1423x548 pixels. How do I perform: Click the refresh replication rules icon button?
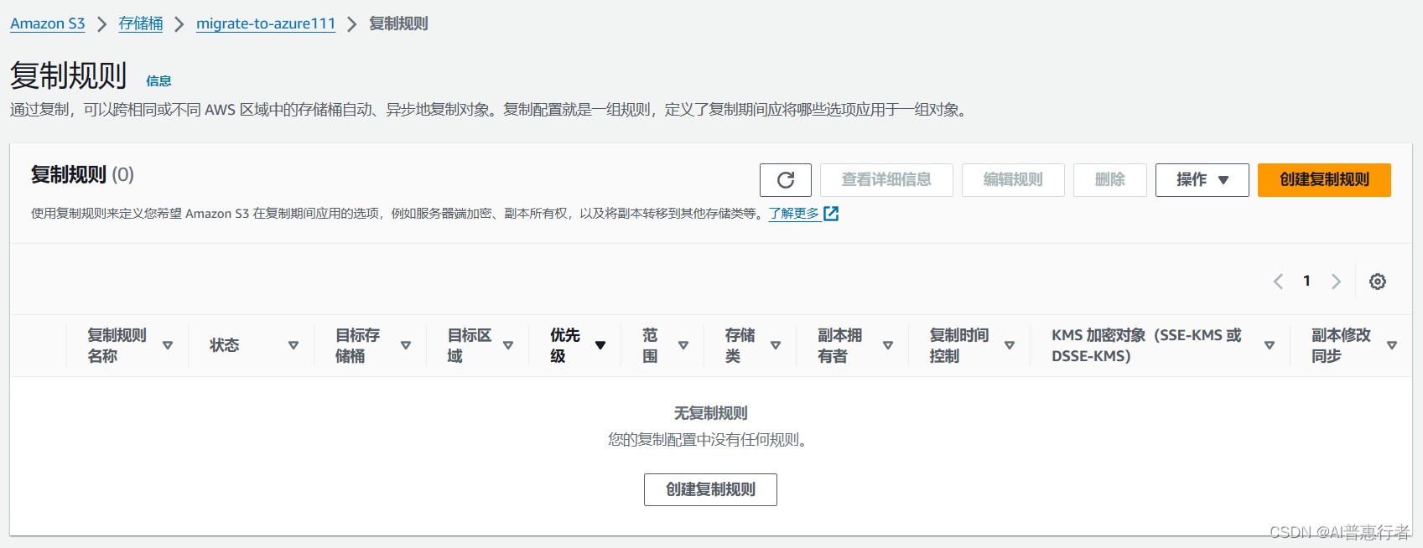786,180
